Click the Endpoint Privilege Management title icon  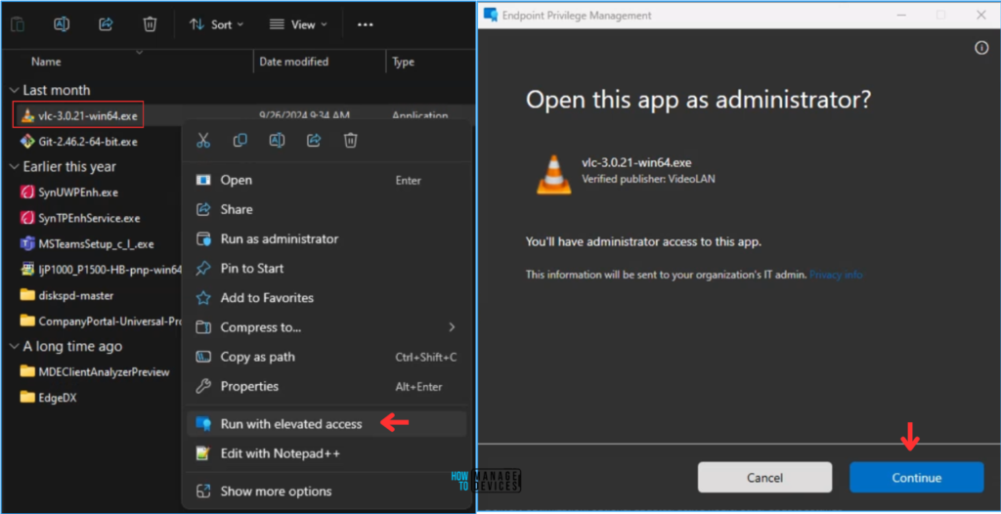click(x=491, y=15)
